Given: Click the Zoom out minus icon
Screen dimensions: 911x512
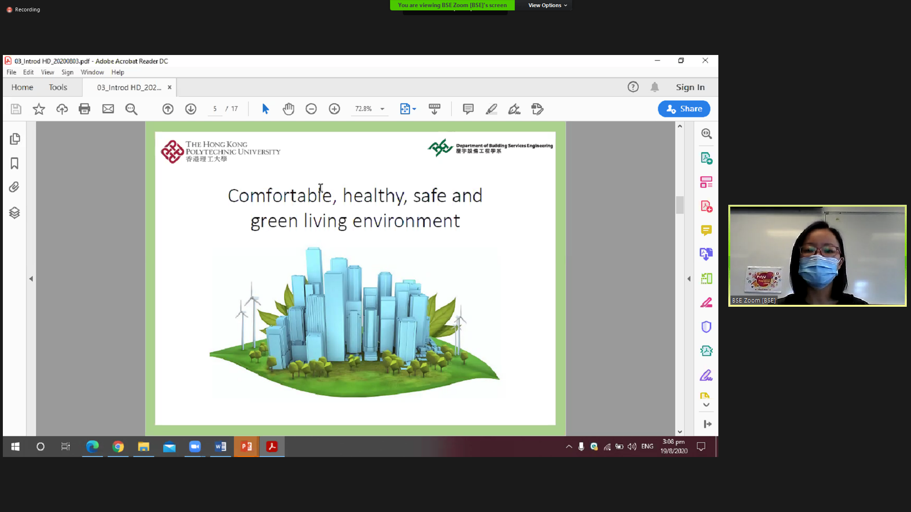Looking at the screenshot, I should coord(311,109).
